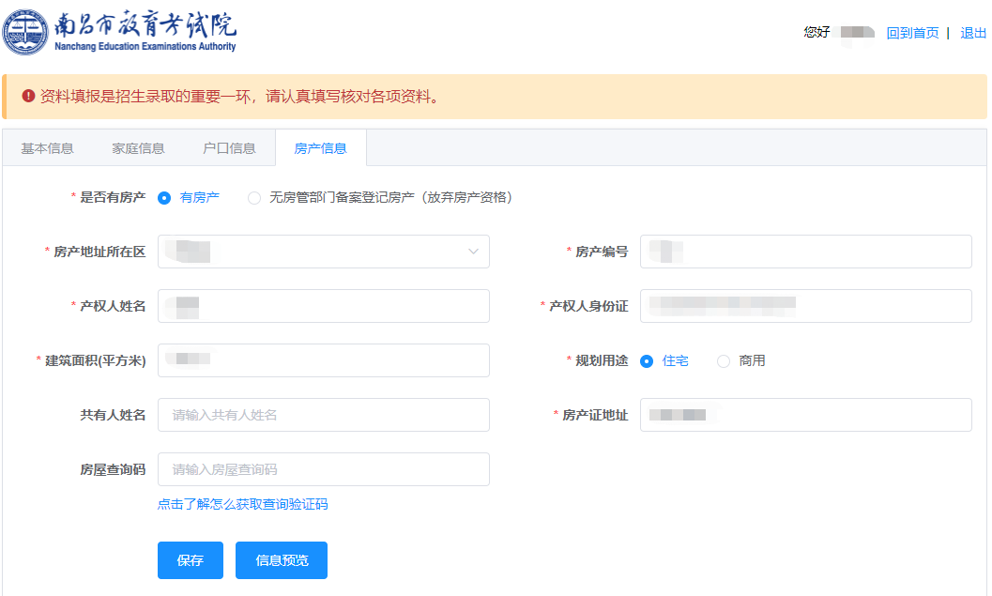The image size is (992, 596).
Task: Click the 建筑面积 area input box
Action: [x=323, y=360]
